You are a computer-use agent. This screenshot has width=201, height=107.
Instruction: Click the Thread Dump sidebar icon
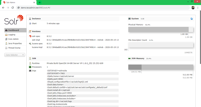coord(6,48)
